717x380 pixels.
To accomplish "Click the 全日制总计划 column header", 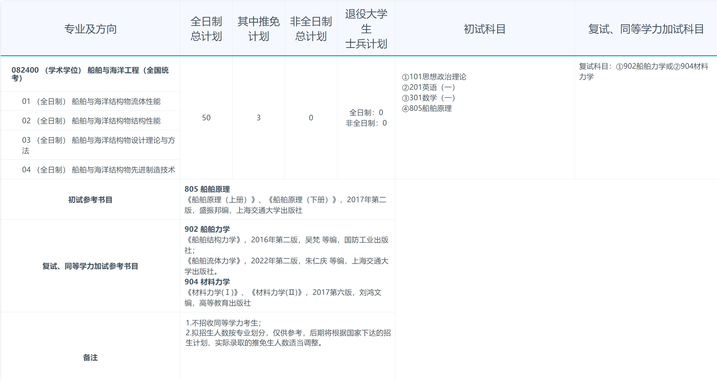I will [206, 29].
